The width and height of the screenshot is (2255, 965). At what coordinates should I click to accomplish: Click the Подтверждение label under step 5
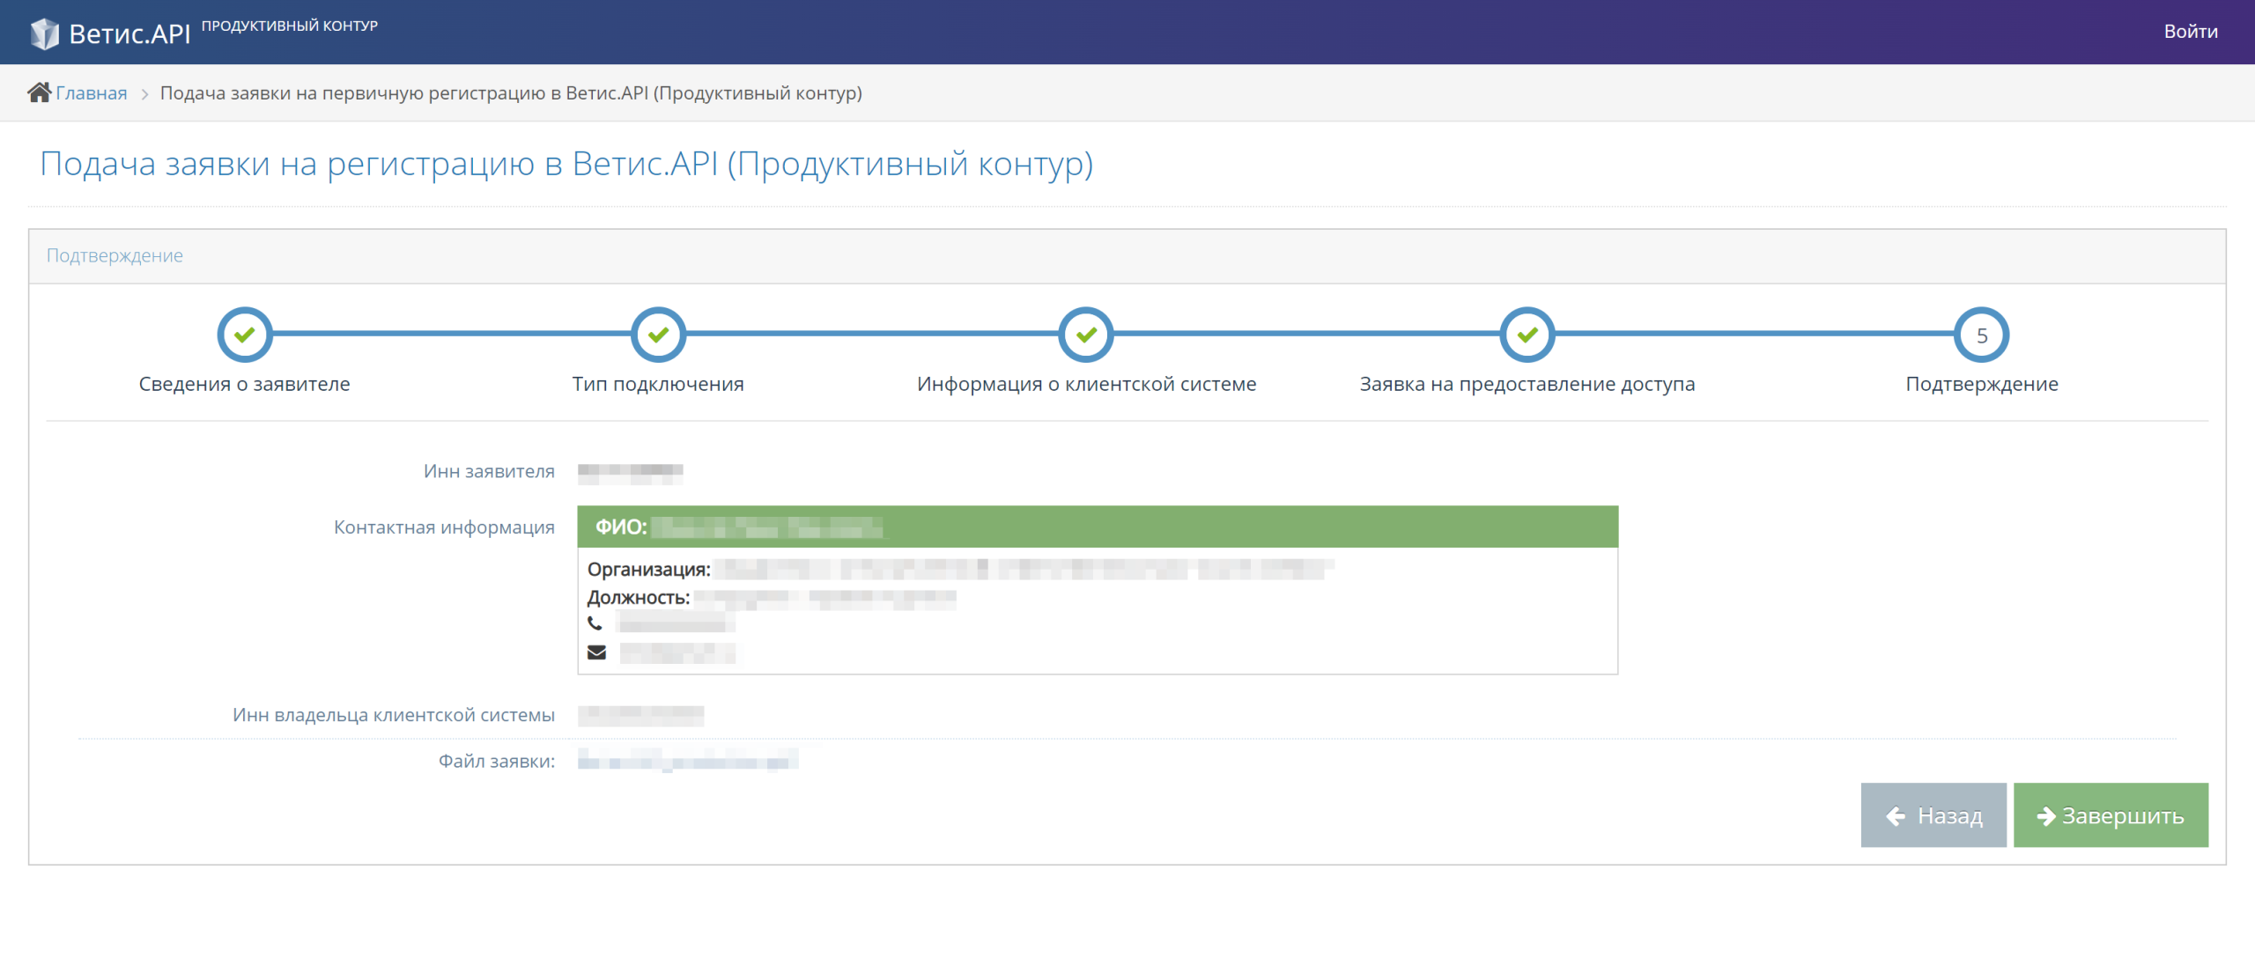[x=1982, y=384]
